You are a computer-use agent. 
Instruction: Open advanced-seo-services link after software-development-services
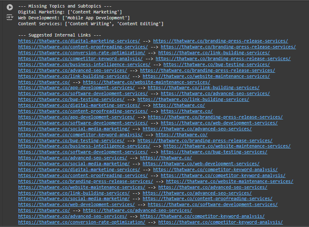(x=215, y=94)
